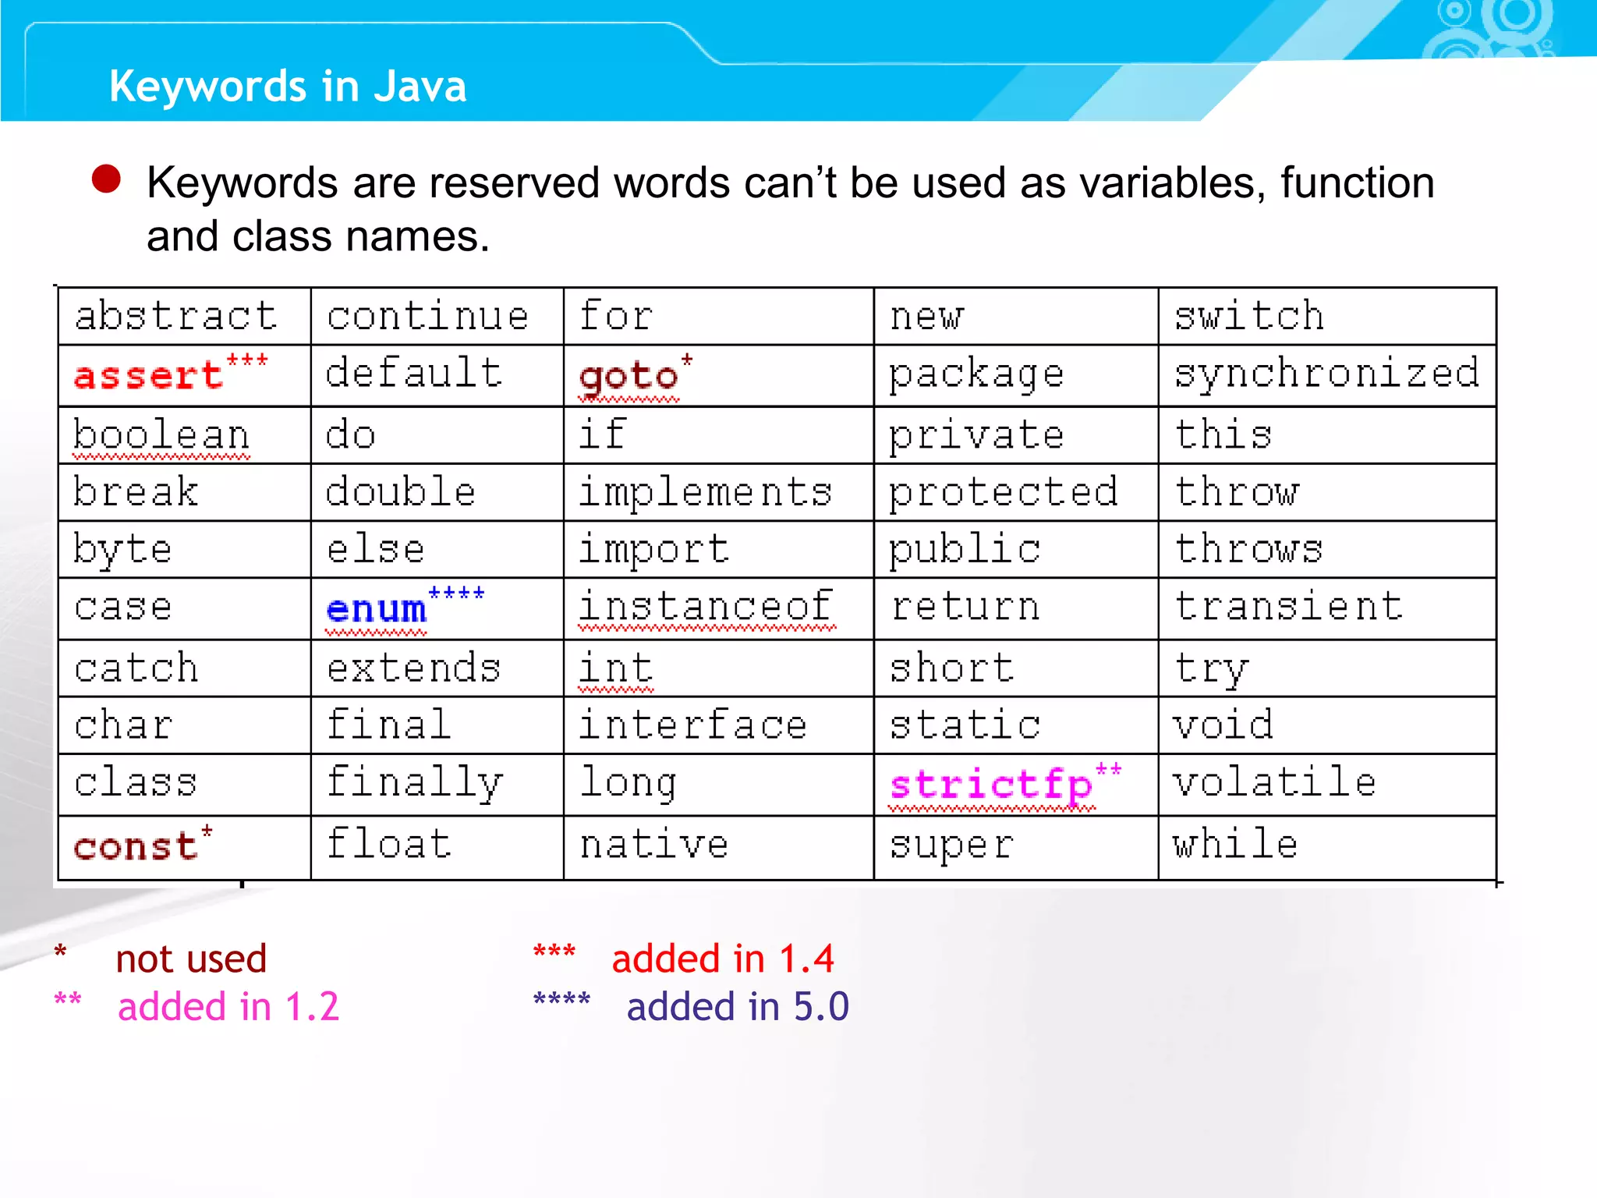Screen dimensions: 1597x1198
Task: Select the 'long' cell
Action: (x=718, y=785)
